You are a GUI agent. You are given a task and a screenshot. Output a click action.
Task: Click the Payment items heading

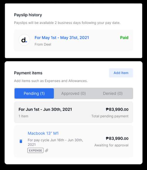28,73
